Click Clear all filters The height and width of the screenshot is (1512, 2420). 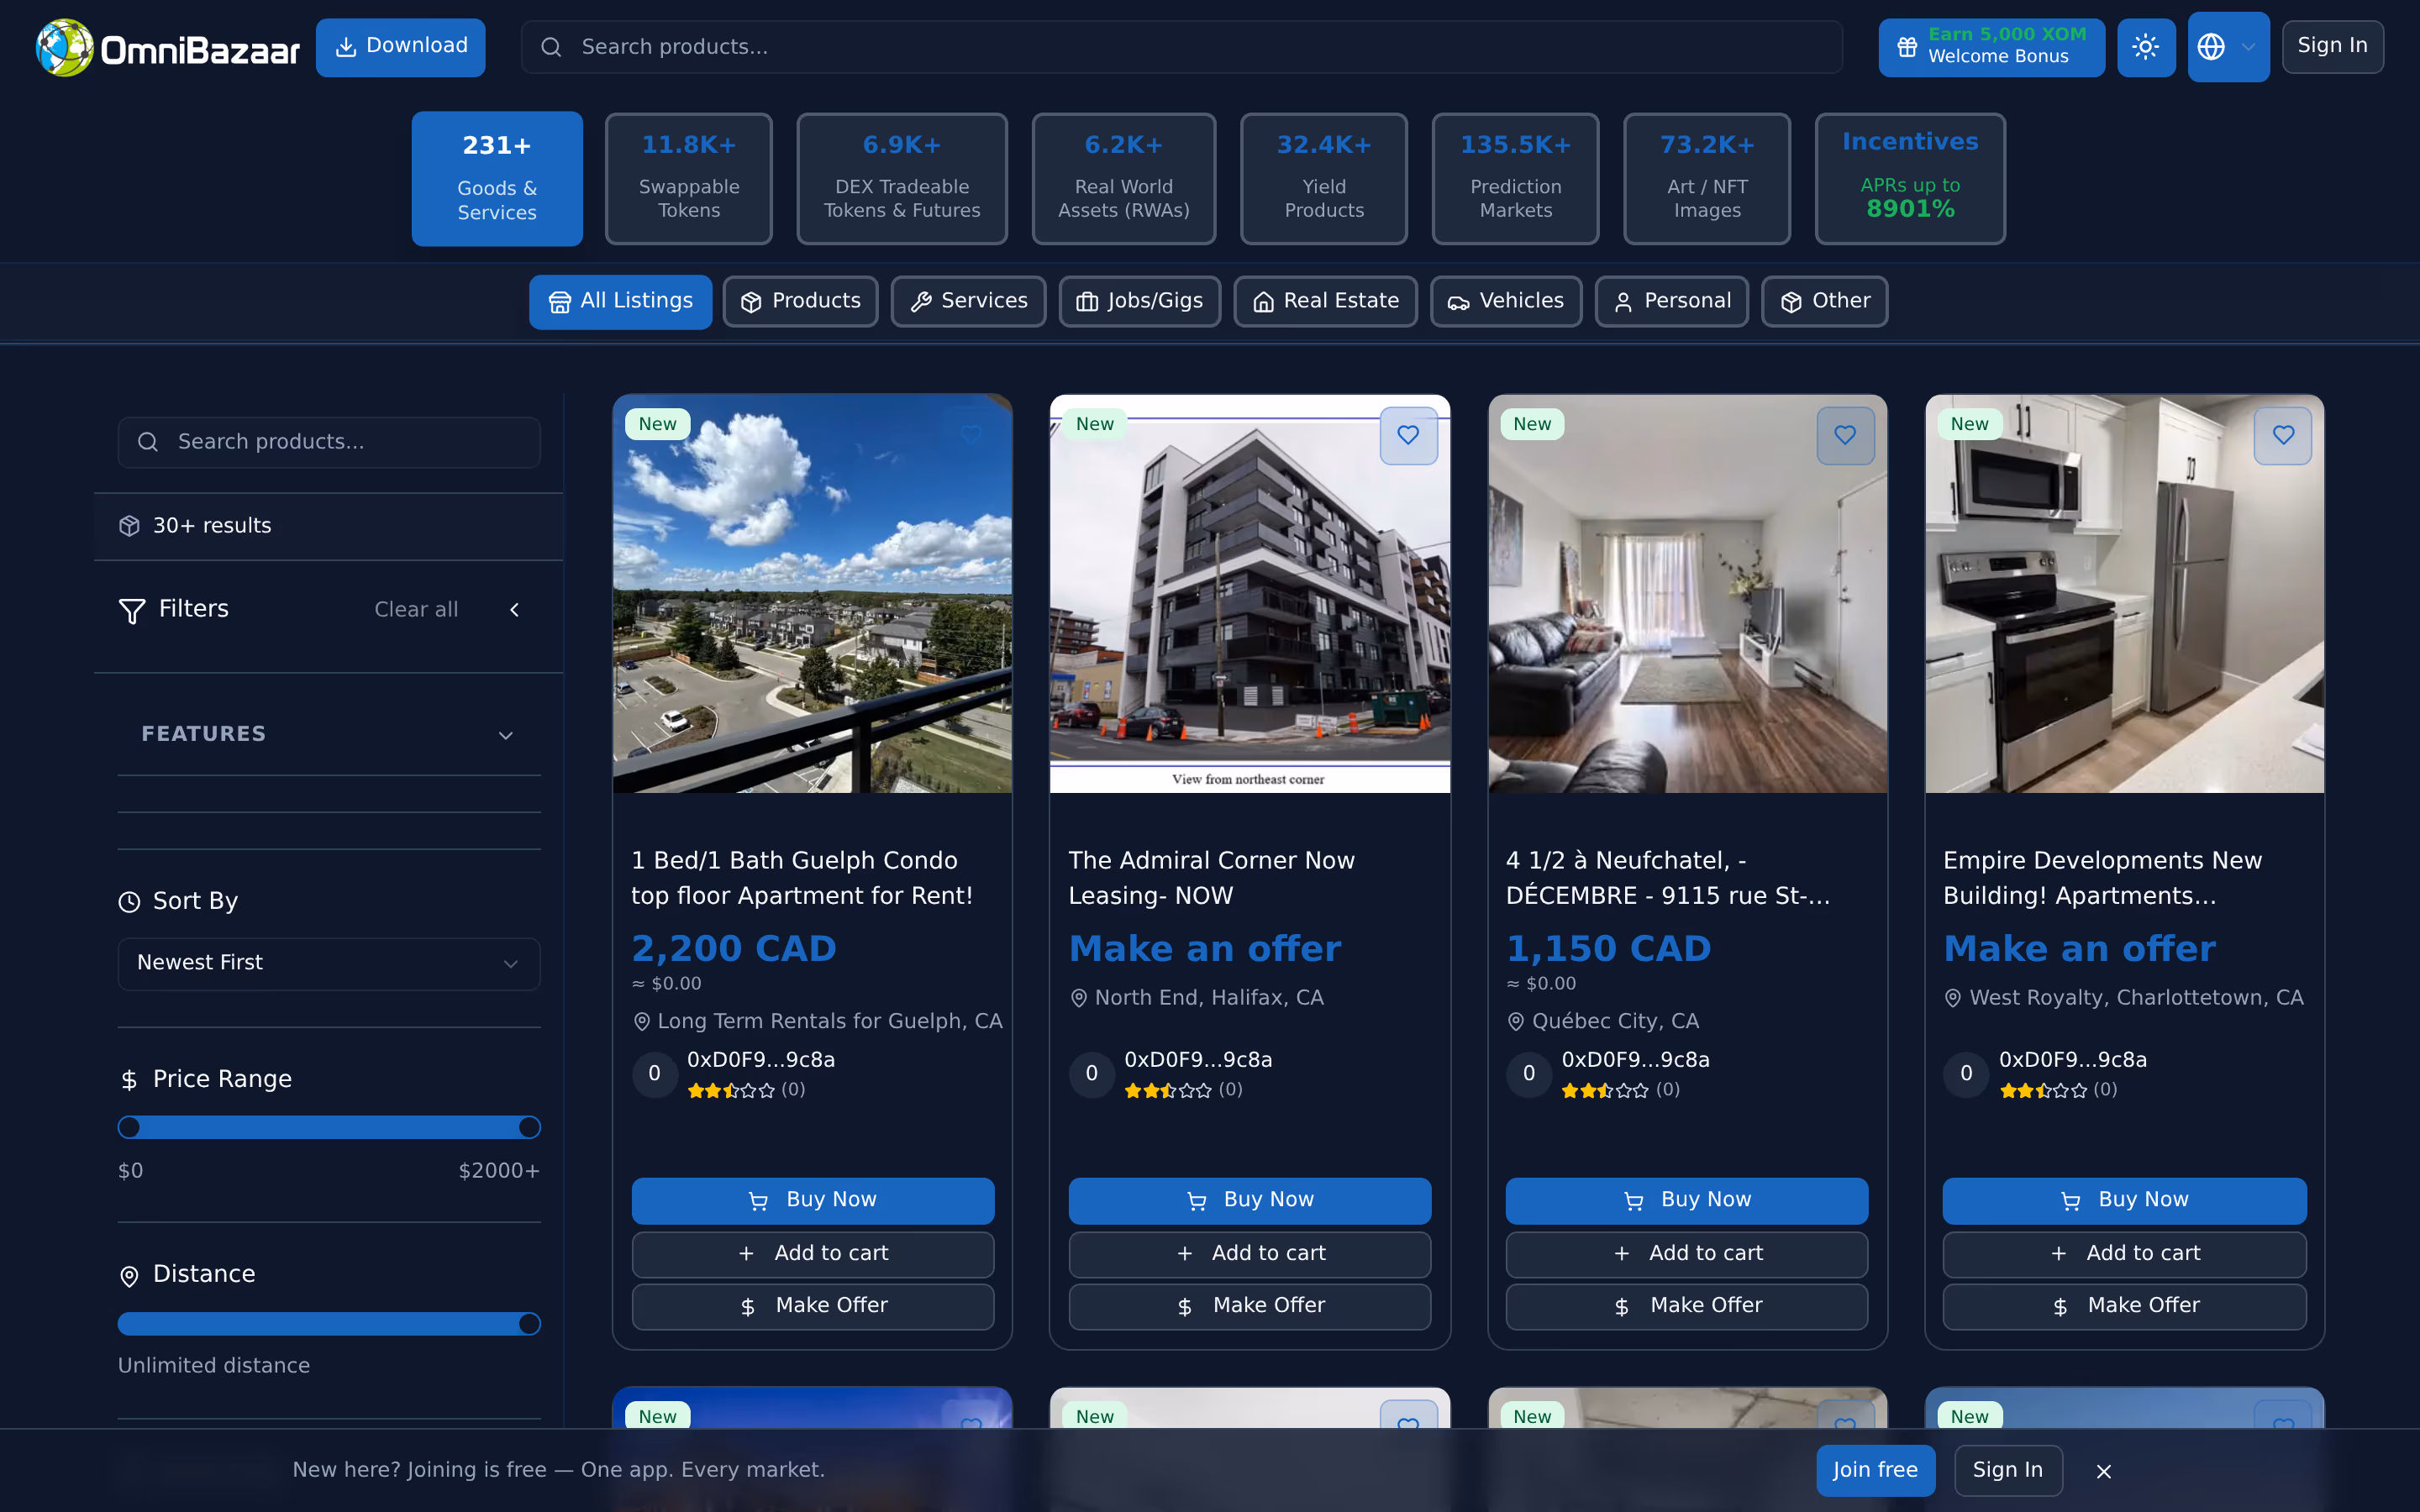coord(416,610)
